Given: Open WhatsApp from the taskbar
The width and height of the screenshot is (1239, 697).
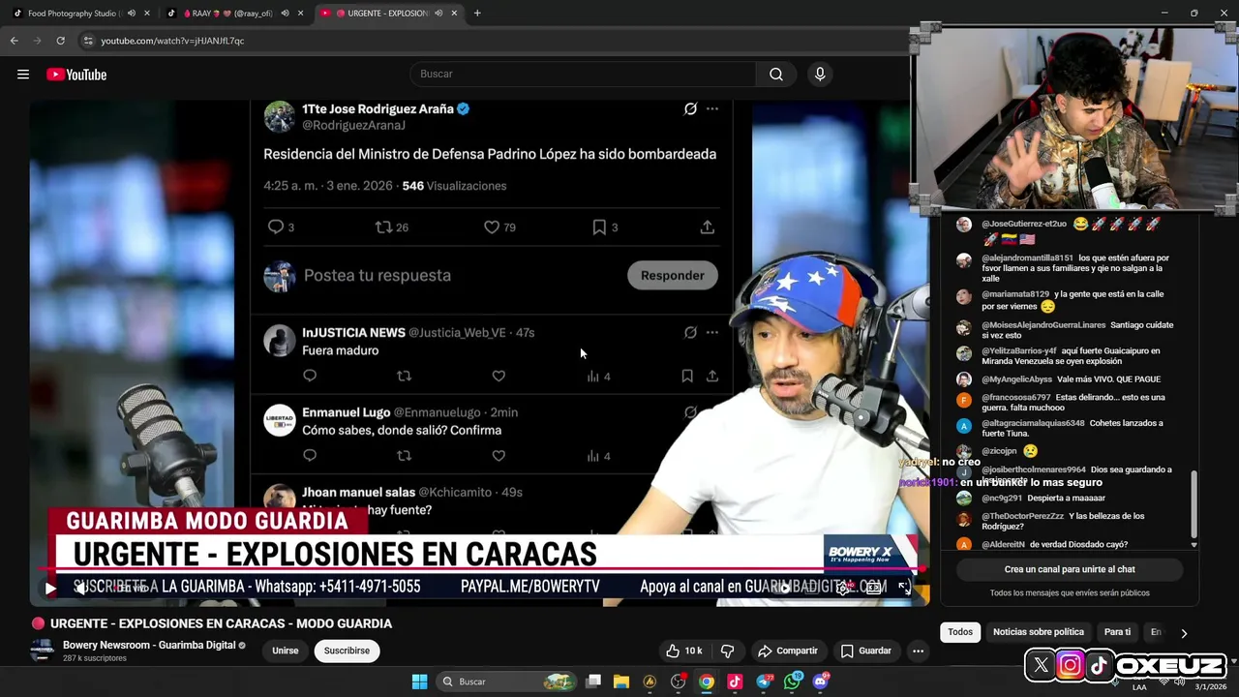Looking at the screenshot, I should click(793, 682).
